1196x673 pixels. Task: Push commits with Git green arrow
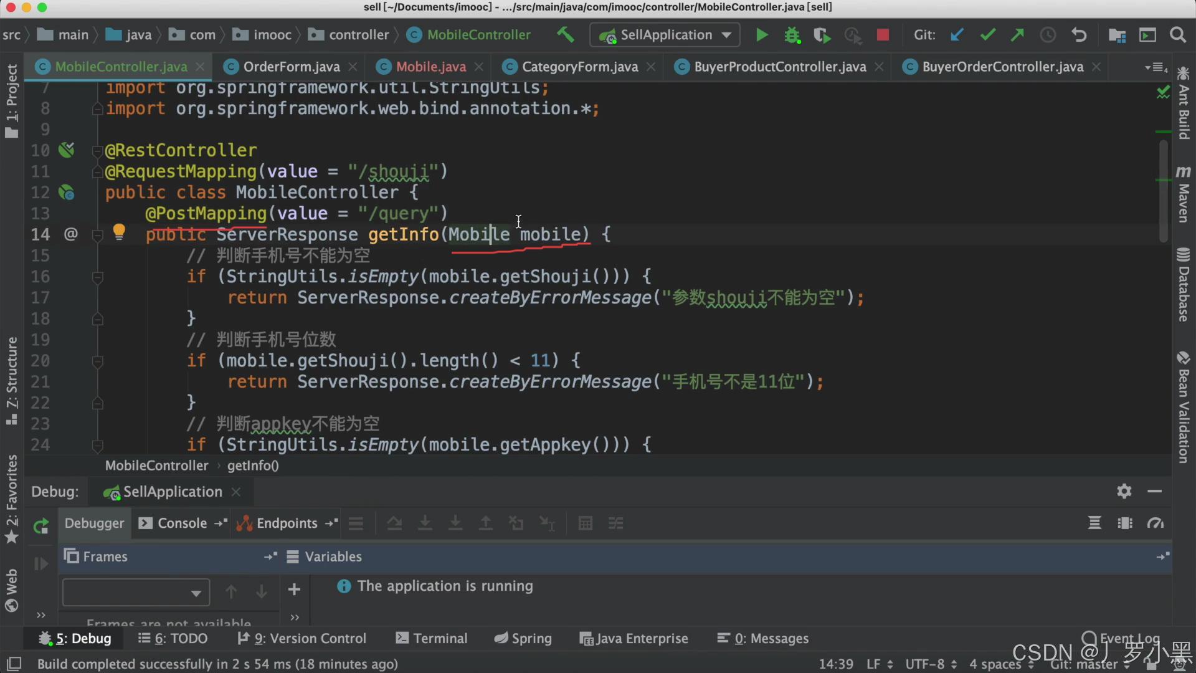click(1017, 35)
